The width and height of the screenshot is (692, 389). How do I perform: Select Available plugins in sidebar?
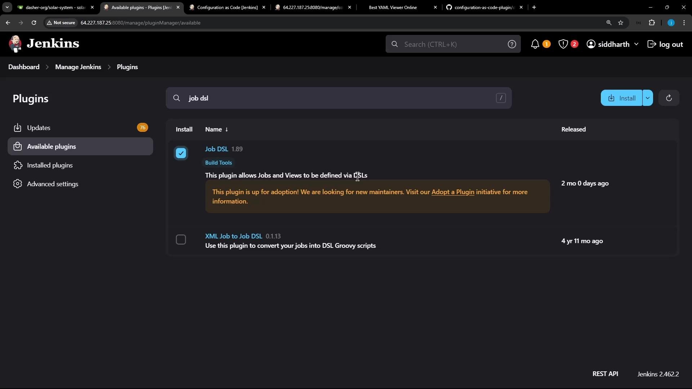pyautogui.click(x=80, y=147)
